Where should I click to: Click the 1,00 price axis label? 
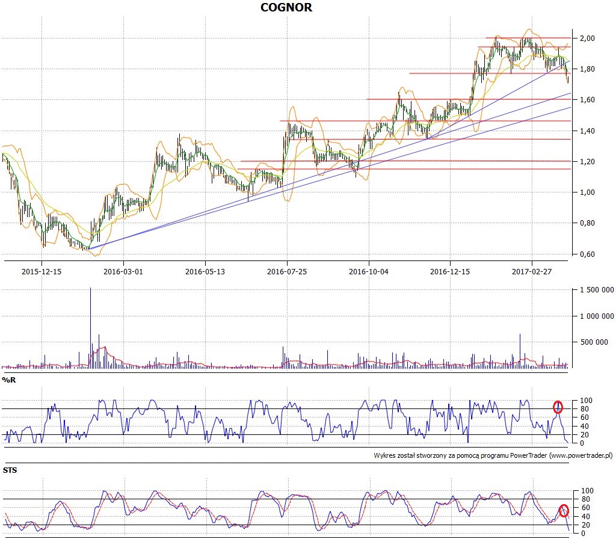[x=587, y=192]
